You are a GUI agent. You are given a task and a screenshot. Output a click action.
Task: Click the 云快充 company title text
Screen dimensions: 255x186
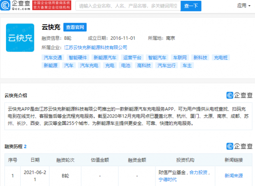click(51, 27)
